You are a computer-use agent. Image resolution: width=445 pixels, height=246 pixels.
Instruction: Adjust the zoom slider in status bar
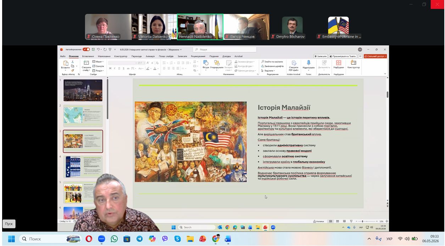coord(362,221)
